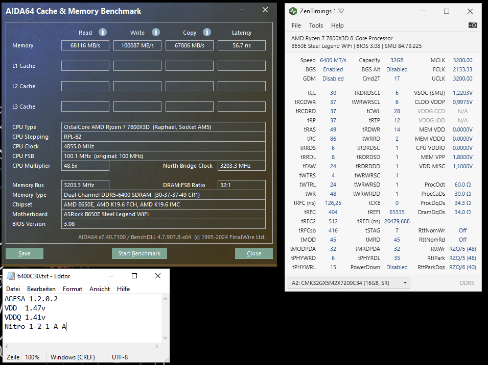488x365 pixels.
Task: Click the VDDQ 1.41v line in Editor
Action: (x=25, y=317)
